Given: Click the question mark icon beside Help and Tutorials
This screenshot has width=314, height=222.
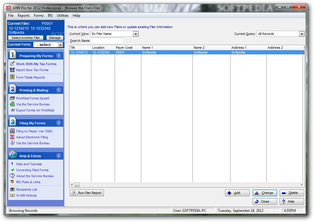Looking at the screenshot, I should point(12,164).
